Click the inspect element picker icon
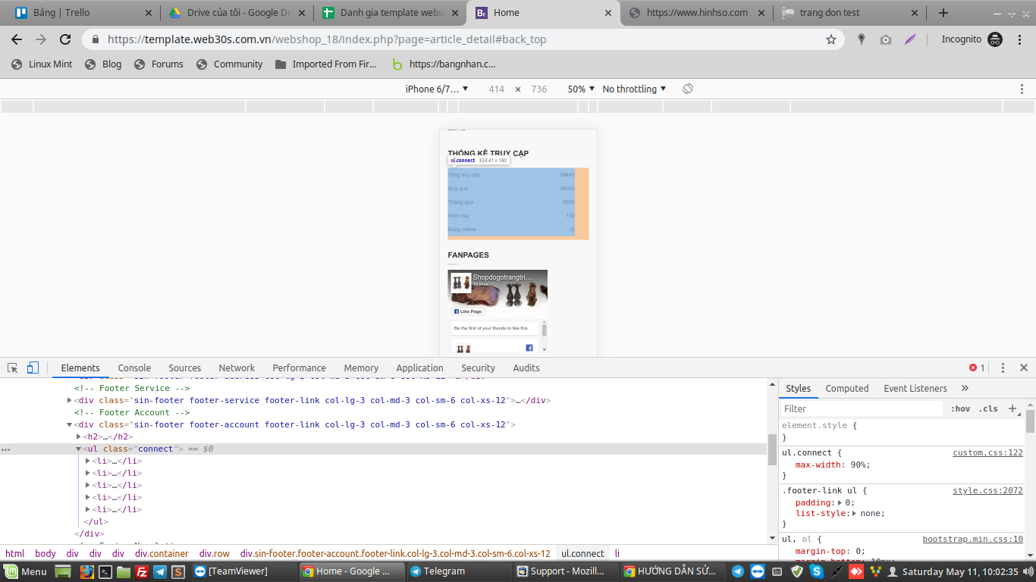Image resolution: width=1036 pixels, height=582 pixels. pyautogui.click(x=13, y=368)
